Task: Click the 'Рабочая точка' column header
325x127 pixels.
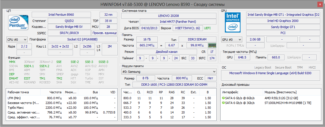Action: pos(23,92)
